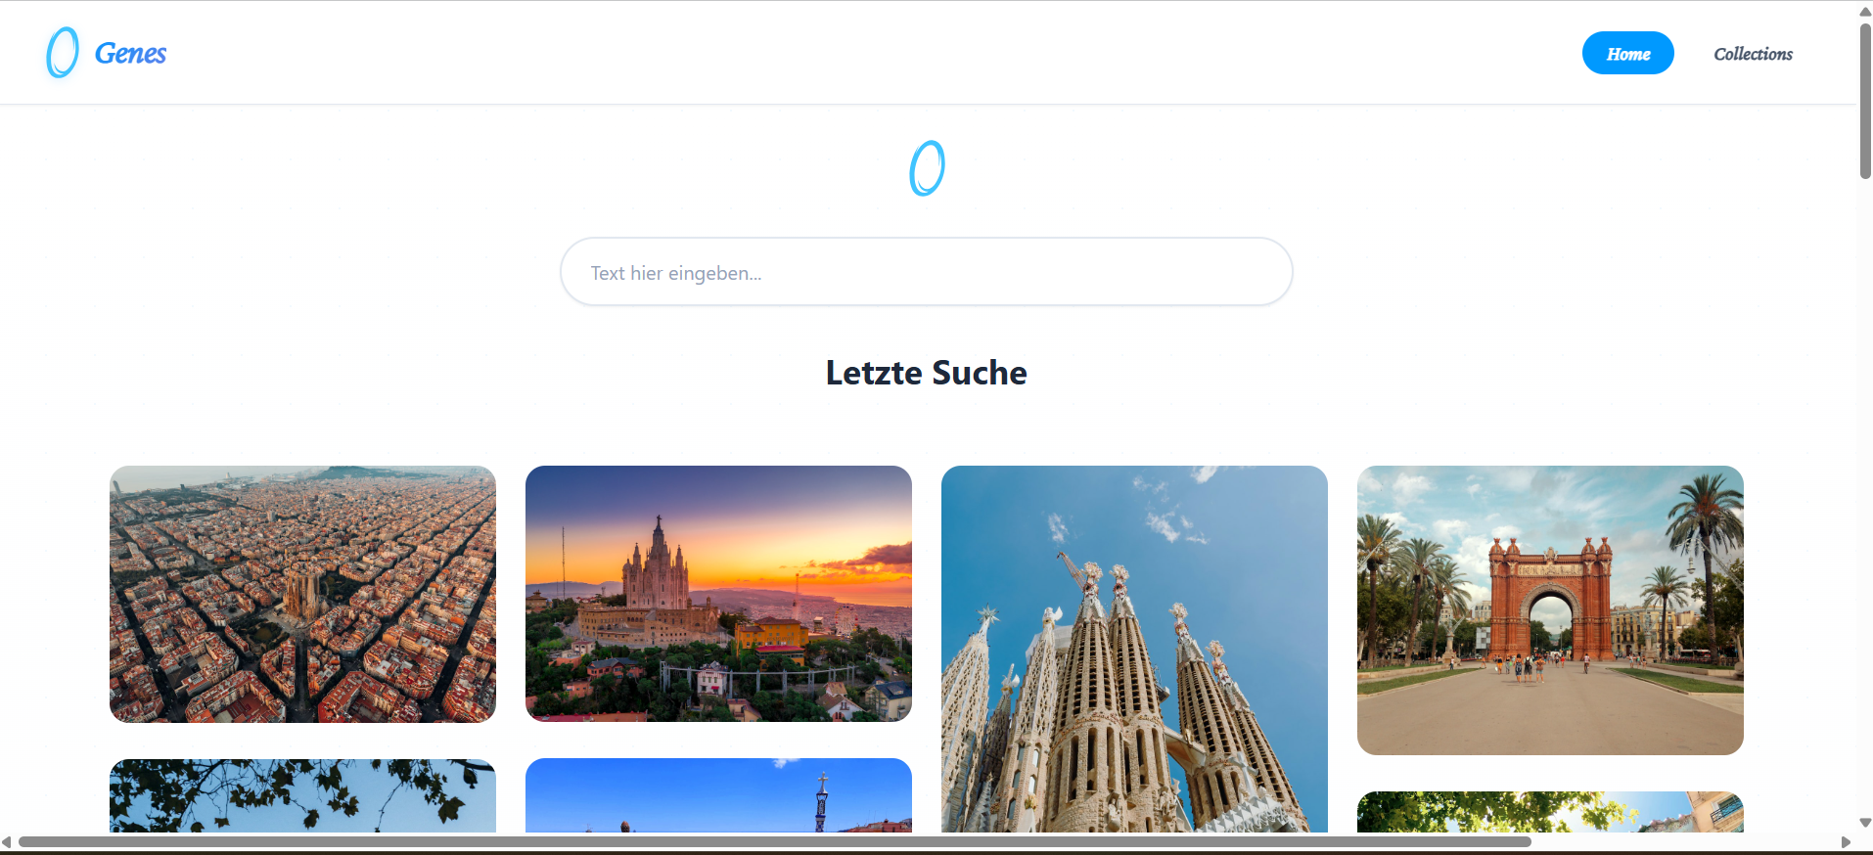This screenshot has width=1873, height=855.
Task: Click the horizontal scrollbar left arrow
Action: [x=7, y=842]
